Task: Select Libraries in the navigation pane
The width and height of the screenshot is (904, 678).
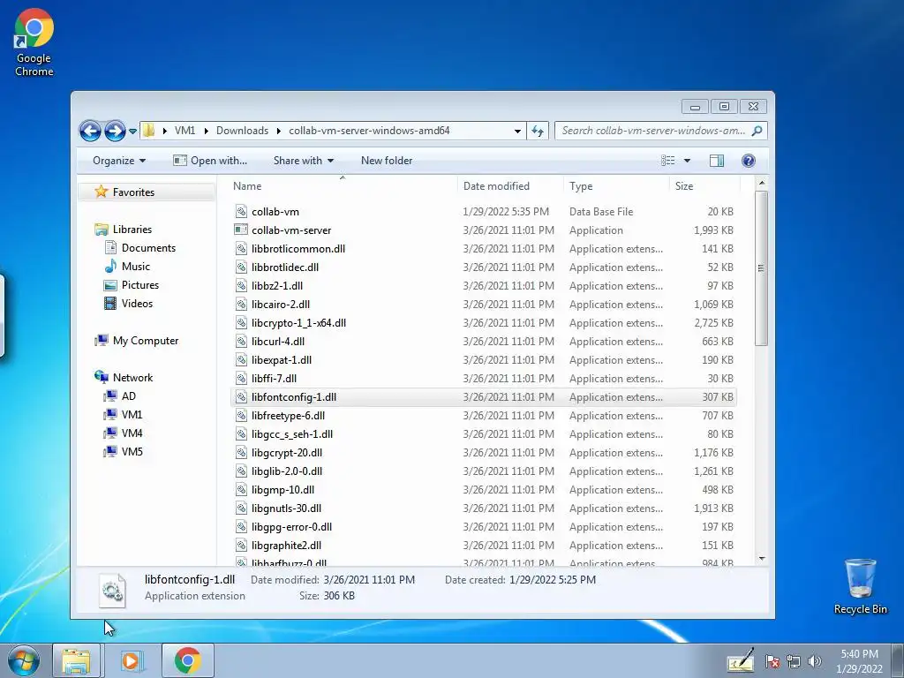Action: 132,230
